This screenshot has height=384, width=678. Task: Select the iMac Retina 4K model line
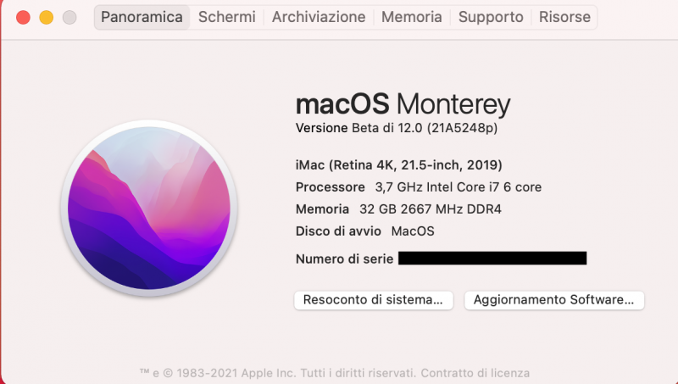(398, 164)
